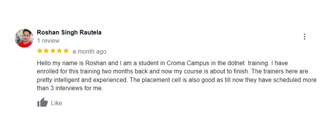The height and width of the screenshot is (134, 336).
Task: Click the text "than 3 interviews for me."
Action: point(70,88)
